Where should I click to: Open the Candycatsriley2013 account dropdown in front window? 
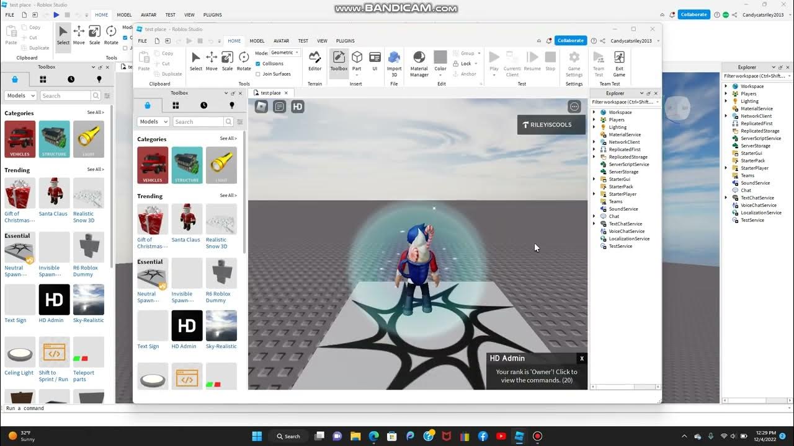coord(635,41)
